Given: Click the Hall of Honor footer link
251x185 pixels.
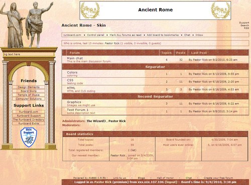Looking at the screenshot, I should (x=165, y=178).
